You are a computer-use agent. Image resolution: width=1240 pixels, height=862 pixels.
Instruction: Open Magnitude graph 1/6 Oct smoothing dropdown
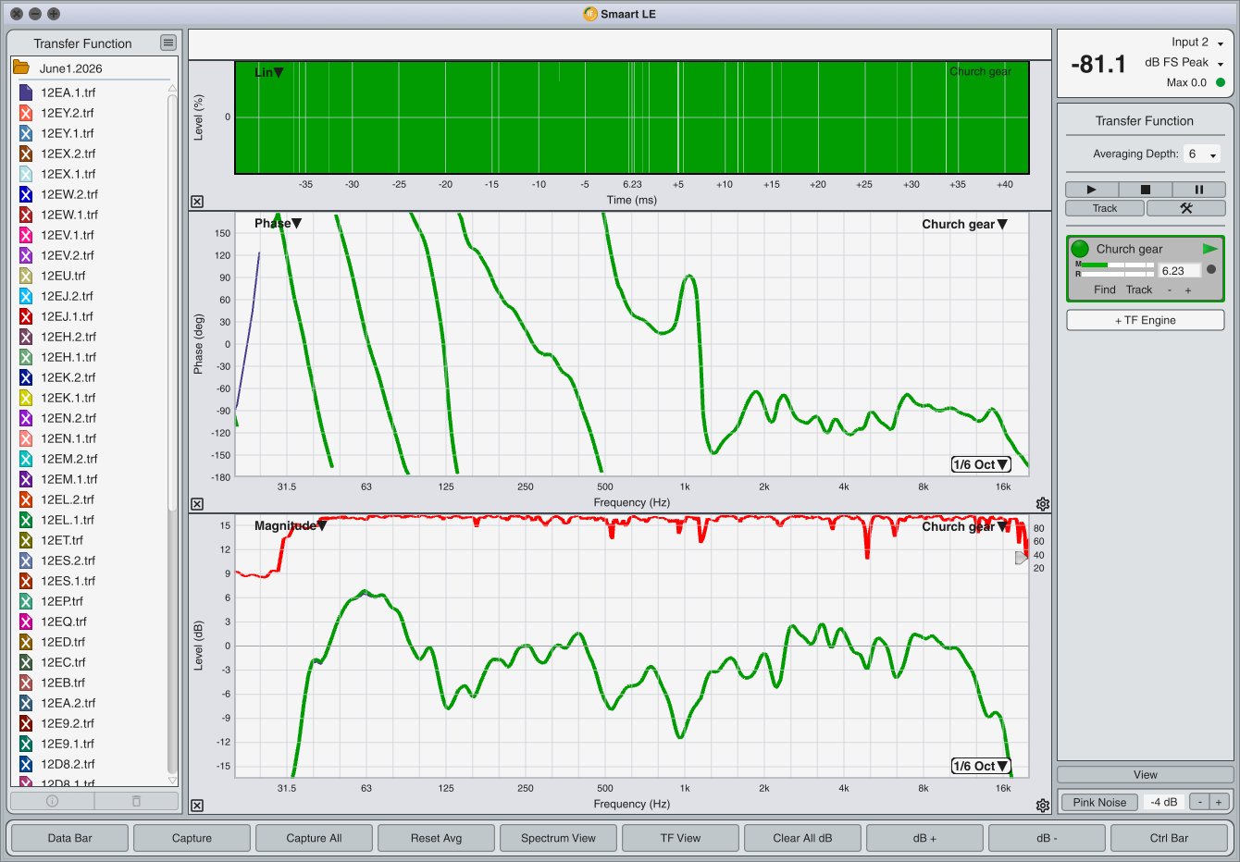tap(981, 766)
